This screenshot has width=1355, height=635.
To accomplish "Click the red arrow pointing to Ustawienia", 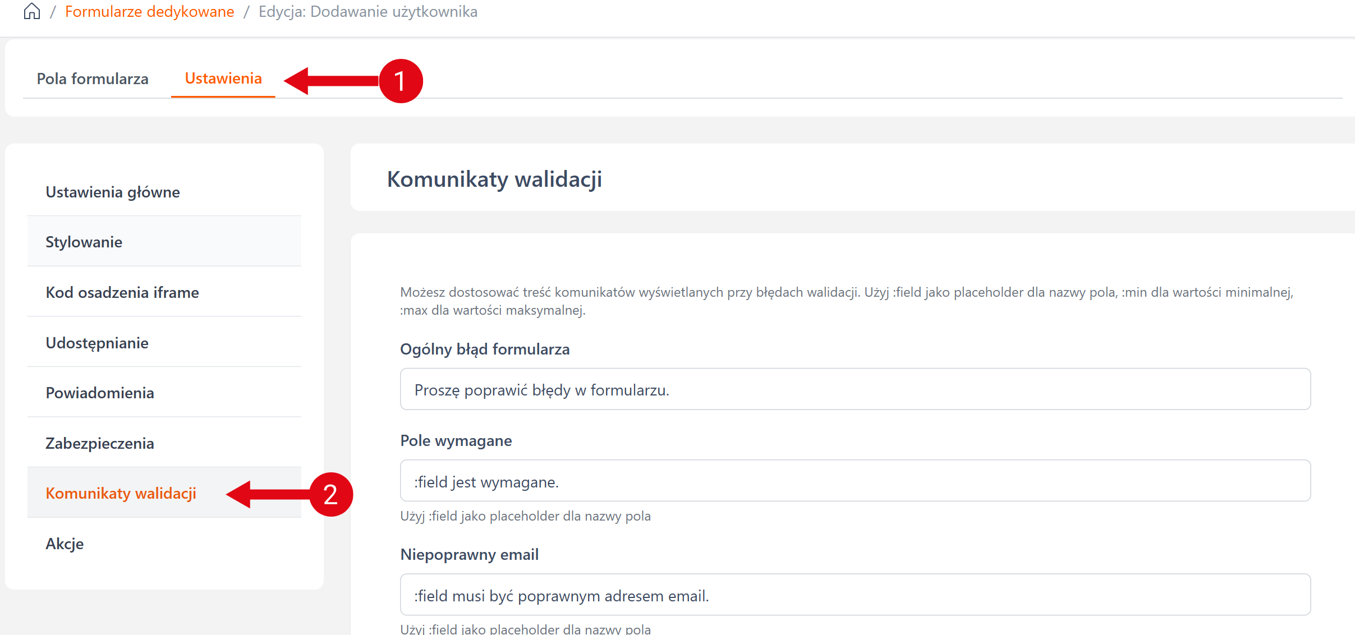I will point(331,81).
